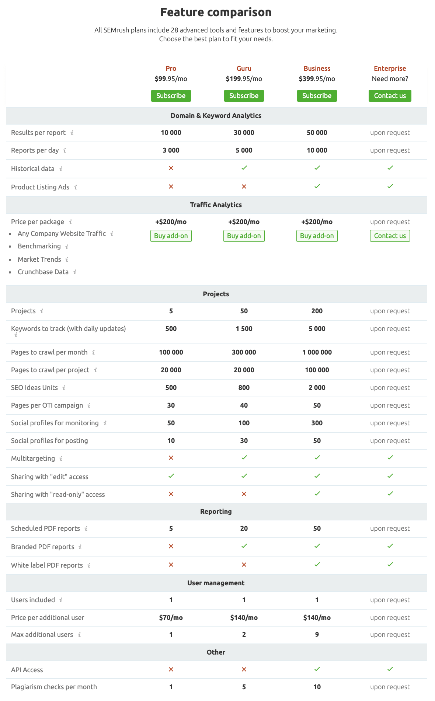The width and height of the screenshot is (435, 701).
Task: Click the User management section header
Action: coord(216,583)
